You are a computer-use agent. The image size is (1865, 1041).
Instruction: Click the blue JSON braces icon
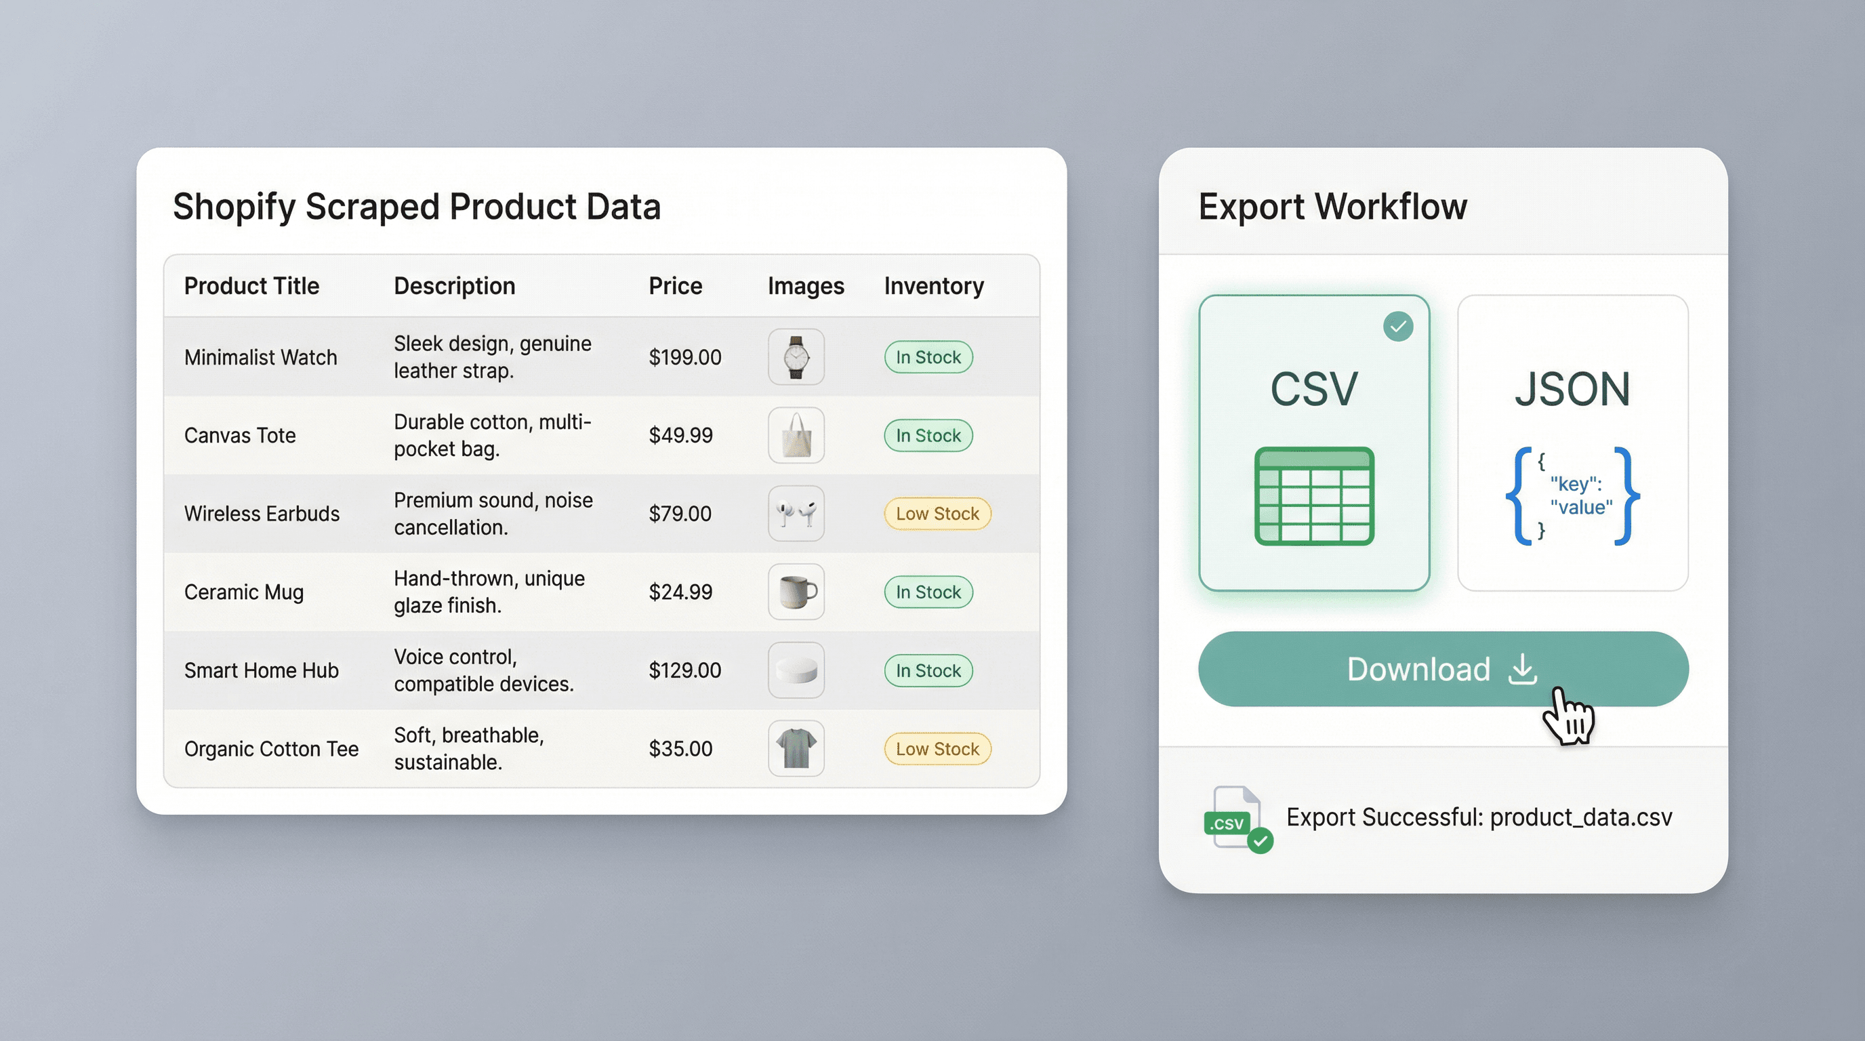1572,497
